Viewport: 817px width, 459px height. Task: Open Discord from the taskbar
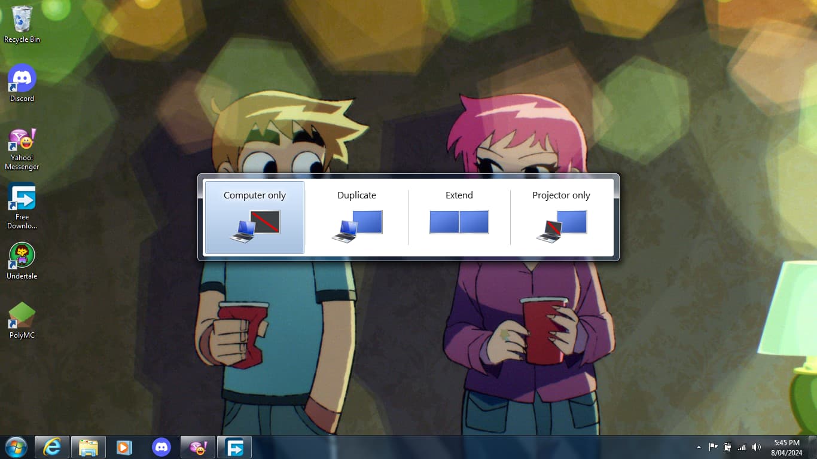(x=161, y=447)
